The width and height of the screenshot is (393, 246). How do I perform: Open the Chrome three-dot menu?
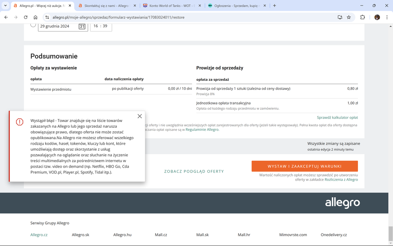(x=387, y=17)
